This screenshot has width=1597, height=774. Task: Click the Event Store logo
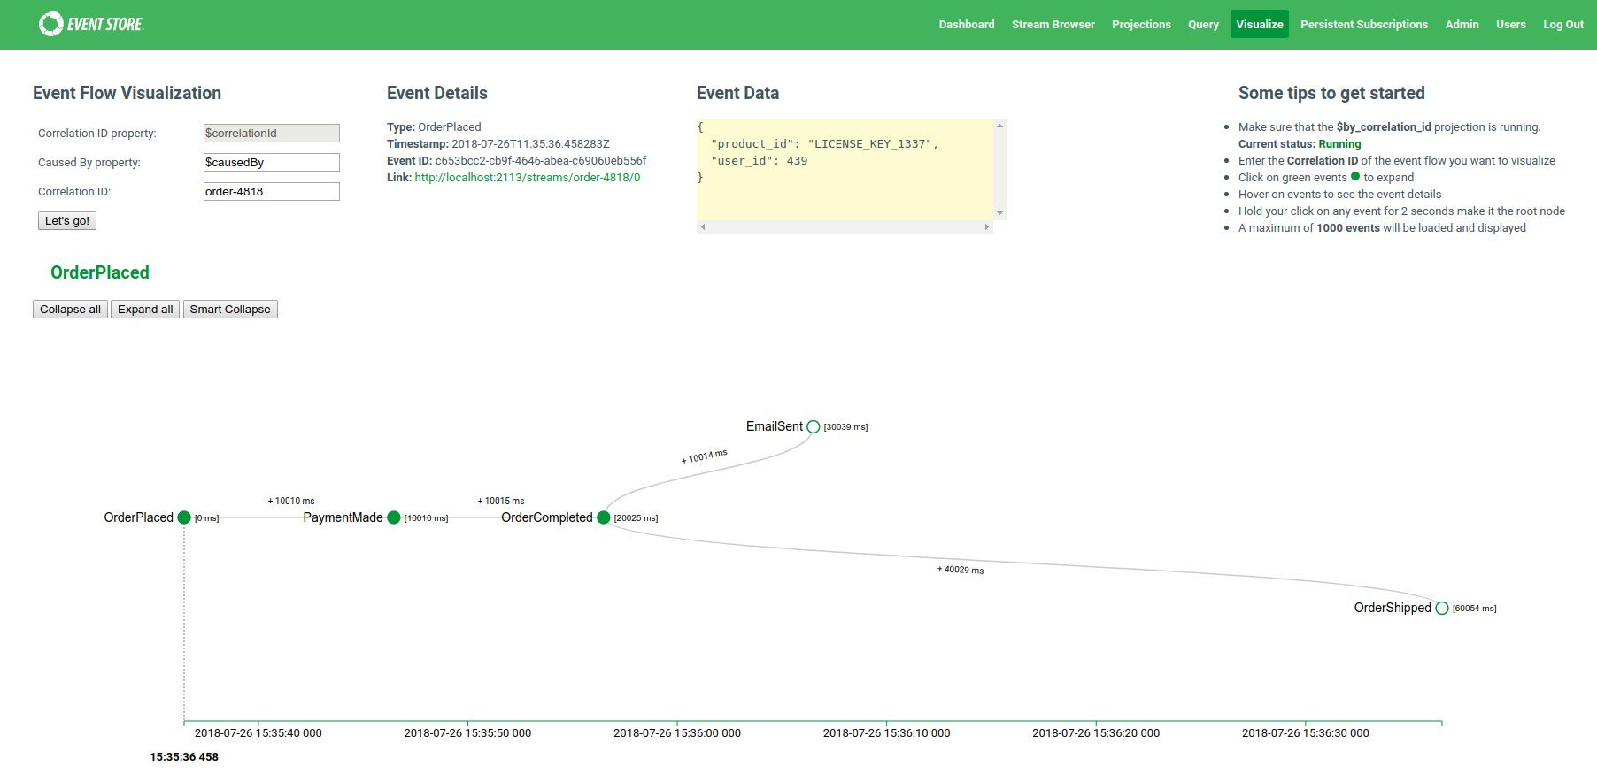pos(91,24)
